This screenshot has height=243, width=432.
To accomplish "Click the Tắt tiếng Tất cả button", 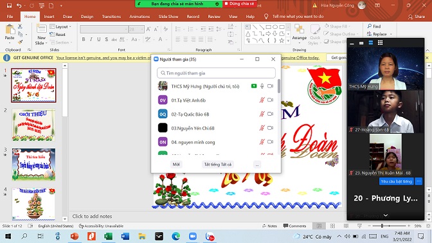I will point(218,165).
